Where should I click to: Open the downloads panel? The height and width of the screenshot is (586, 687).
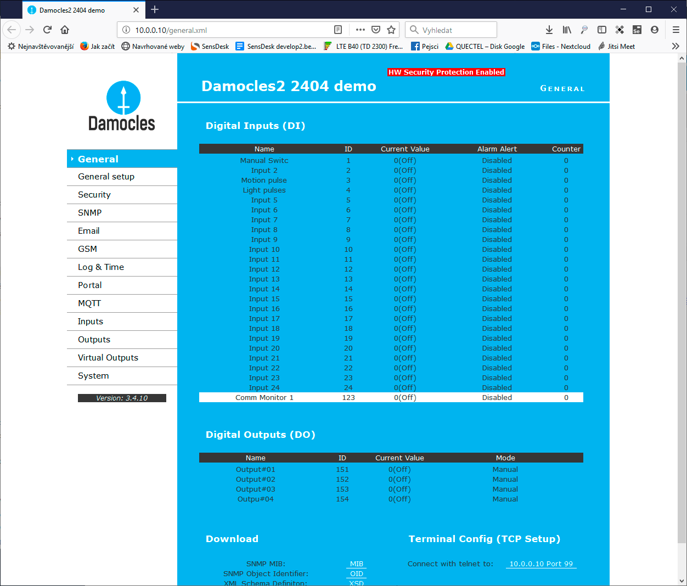[x=549, y=30]
